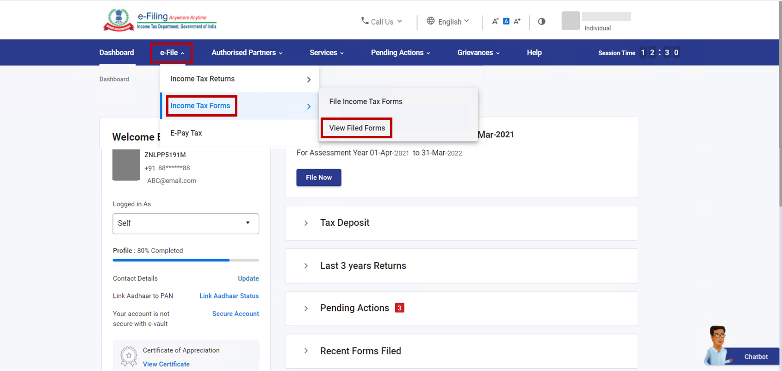Click the Call Us phone icon
This screenshot has height=371, width=782.
[365, 21]
